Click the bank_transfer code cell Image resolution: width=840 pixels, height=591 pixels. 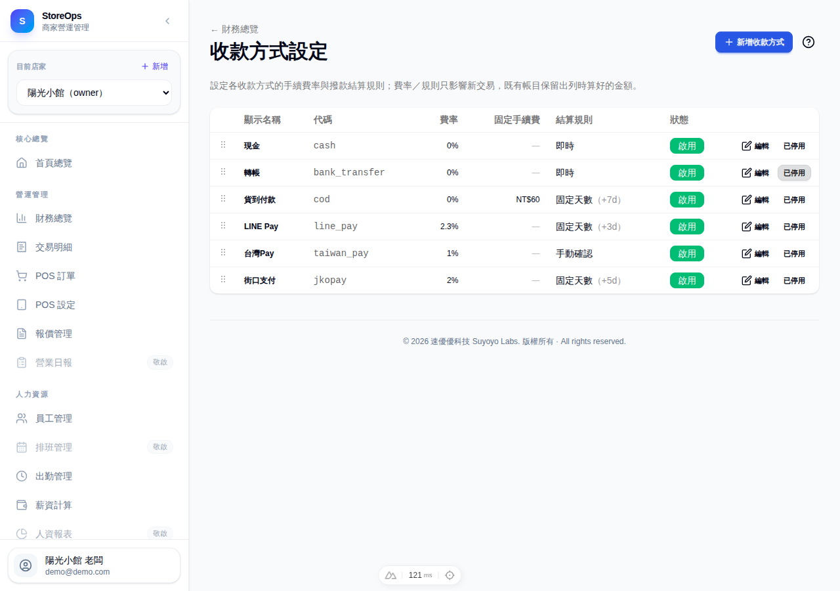pos(349,172)
